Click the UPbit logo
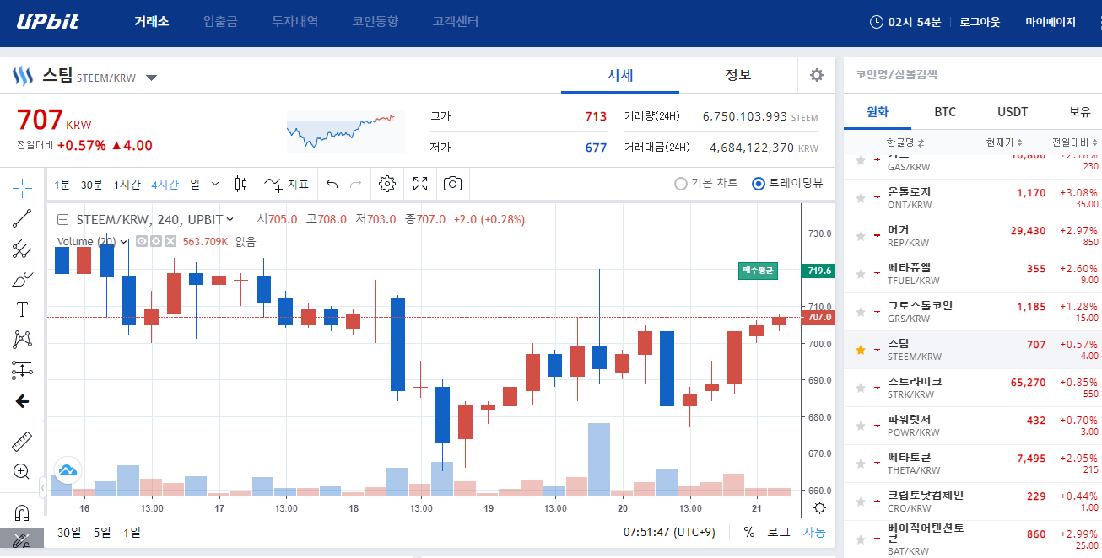Screen dimensions: 1102x558 (x=48, y=21)
